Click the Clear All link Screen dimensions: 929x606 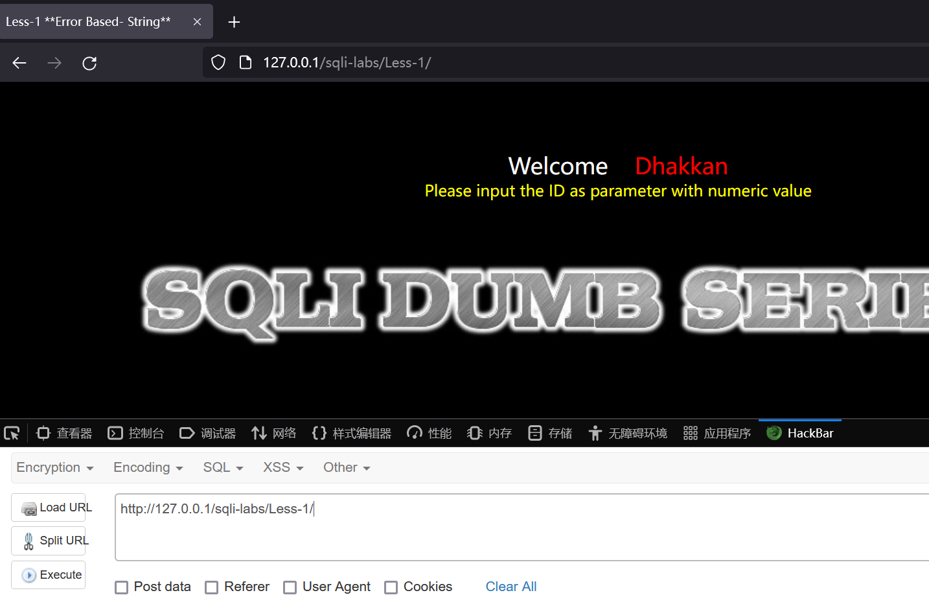510,587
